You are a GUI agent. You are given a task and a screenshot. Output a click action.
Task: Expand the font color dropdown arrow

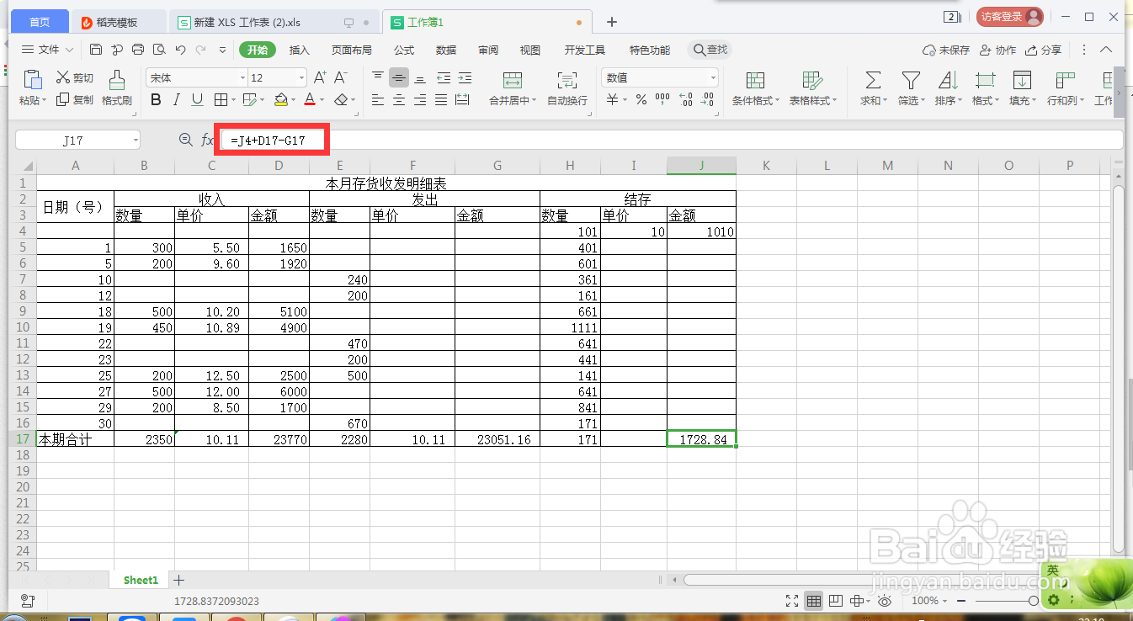click(x=323, y=100)
